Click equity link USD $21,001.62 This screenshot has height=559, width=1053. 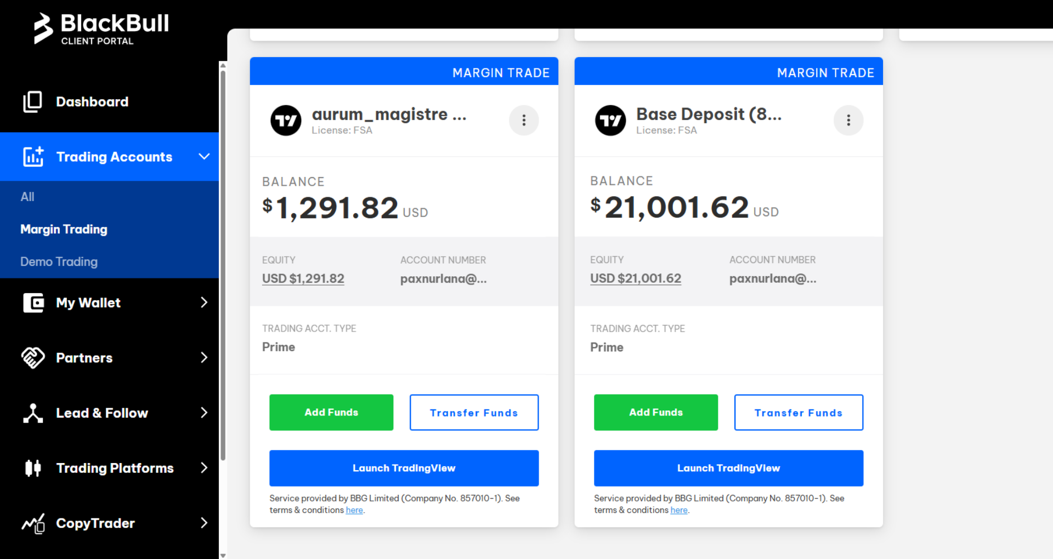point(636,278)
